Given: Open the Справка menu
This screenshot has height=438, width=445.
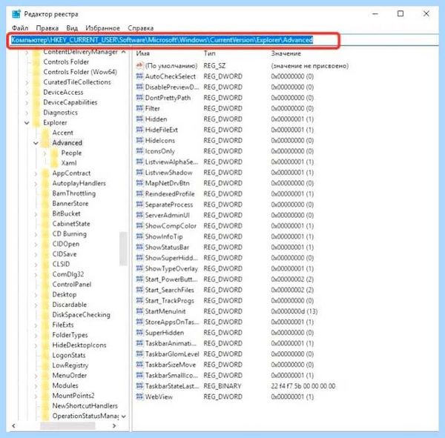Looking at the screenshot, I should coord(140,28).
